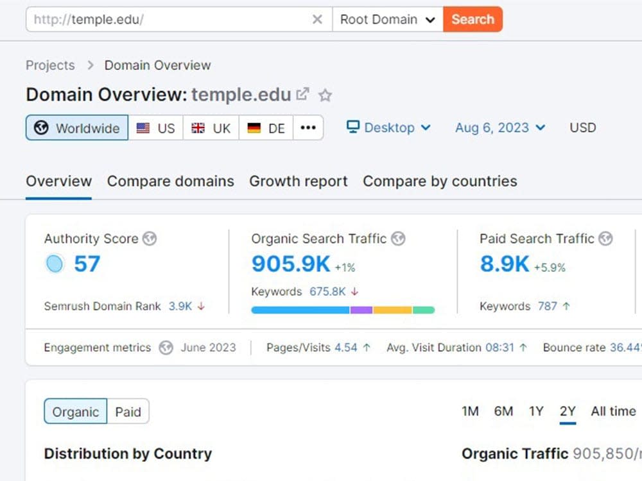Click the orange Search button
Screen dimensions: 642x481
click(x=473, y=19)
